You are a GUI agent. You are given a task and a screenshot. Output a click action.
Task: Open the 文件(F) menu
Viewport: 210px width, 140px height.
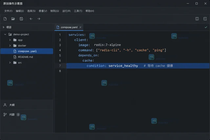tap(8, 11)
